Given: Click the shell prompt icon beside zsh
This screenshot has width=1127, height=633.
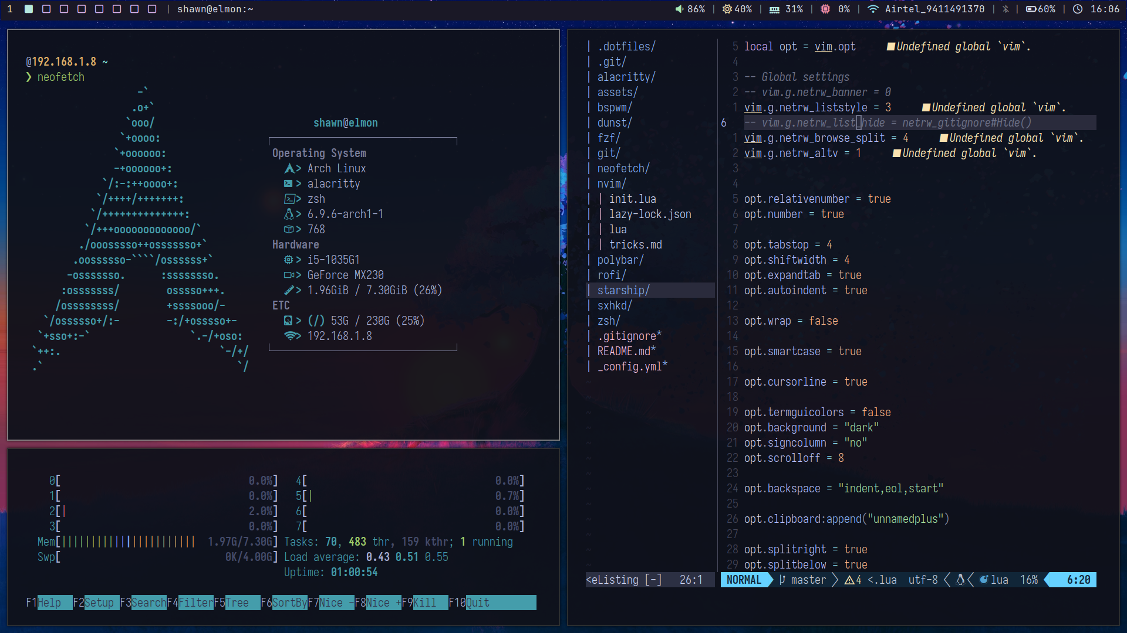Looking at the screenshot, I should 289,199.
